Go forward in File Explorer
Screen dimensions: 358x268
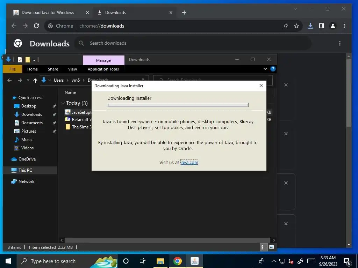[x=20, y=80]
